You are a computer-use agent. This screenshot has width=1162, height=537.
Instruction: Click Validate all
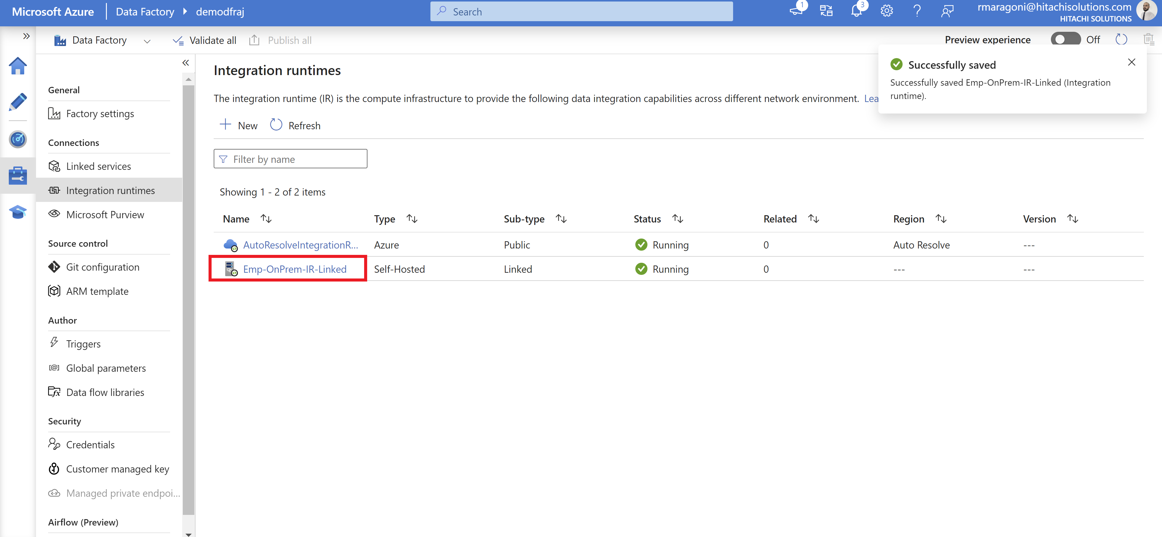(x=204, y=40)
